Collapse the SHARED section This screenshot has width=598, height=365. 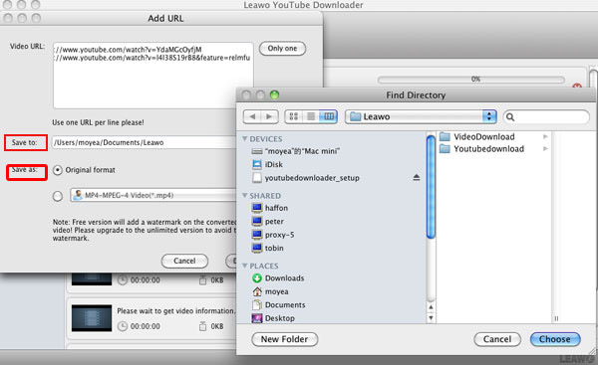point(245,195)
